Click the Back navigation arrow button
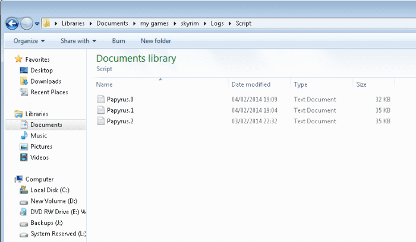This screenshot has width=416, height=242. pos(12,24)
